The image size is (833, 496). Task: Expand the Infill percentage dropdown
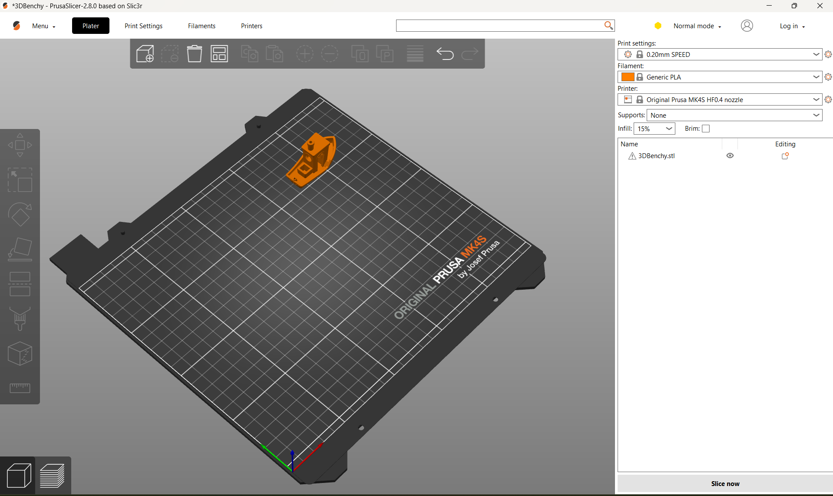point(669,129)
